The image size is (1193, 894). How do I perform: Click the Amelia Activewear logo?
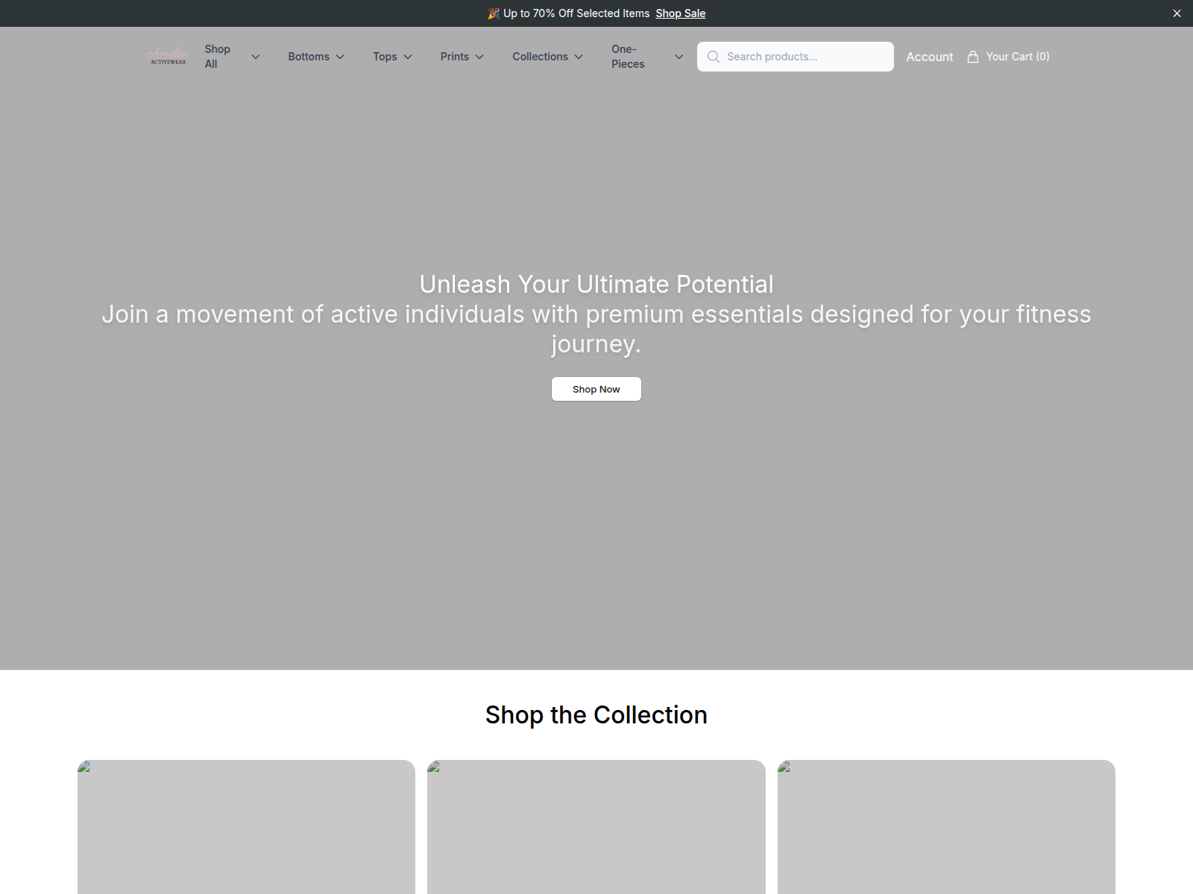click(168, 57)
